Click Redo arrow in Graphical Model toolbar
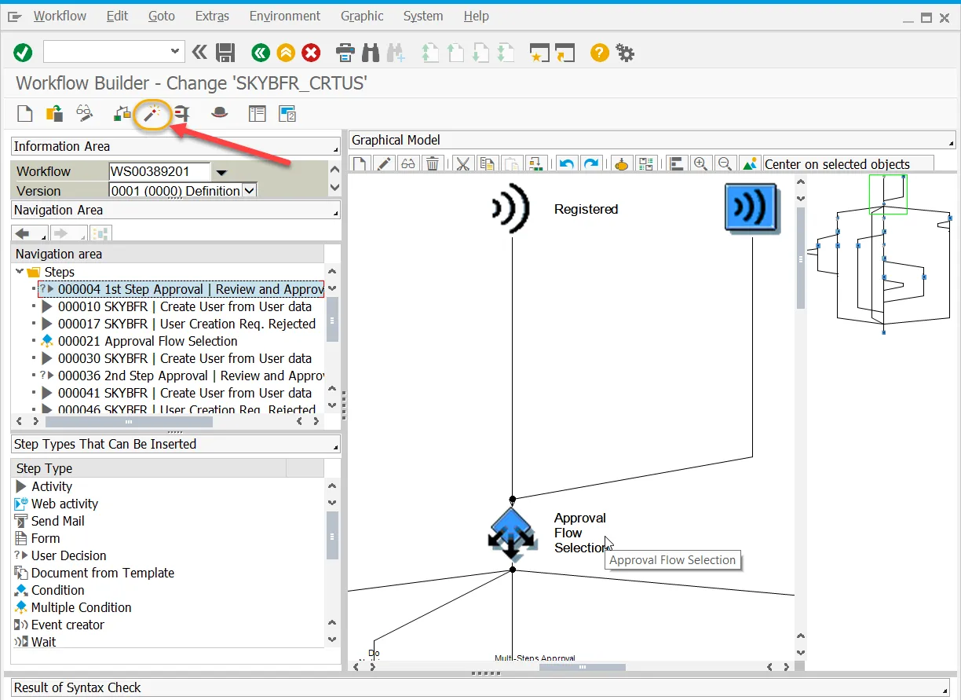Image resolution: width=961 pixels, height=700 pixels. pyautogui.click(x=590, y=163)
